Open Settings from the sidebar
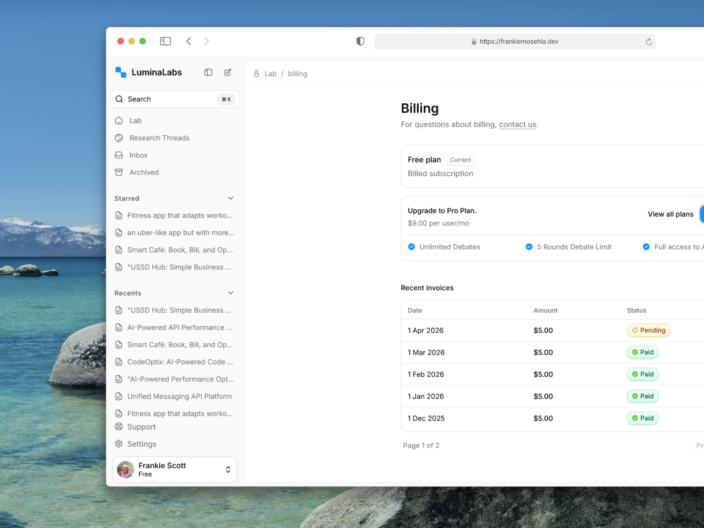 [175, 444]
